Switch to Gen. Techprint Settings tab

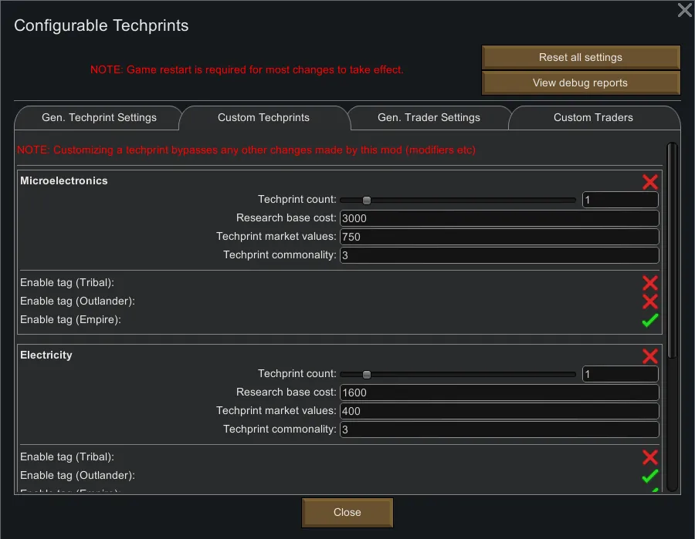point(99,118)
